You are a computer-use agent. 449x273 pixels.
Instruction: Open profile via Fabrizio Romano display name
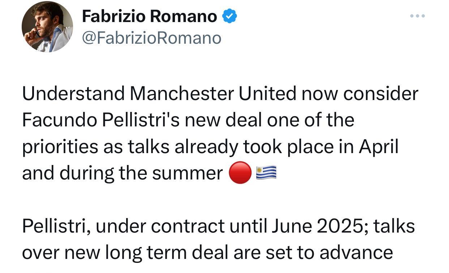[x=150, y=16]
